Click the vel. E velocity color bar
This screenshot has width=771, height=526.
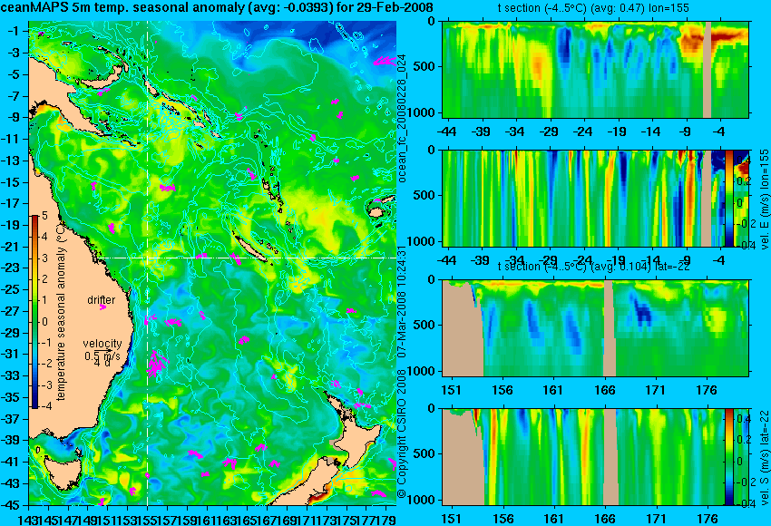[x=728, y=198]
